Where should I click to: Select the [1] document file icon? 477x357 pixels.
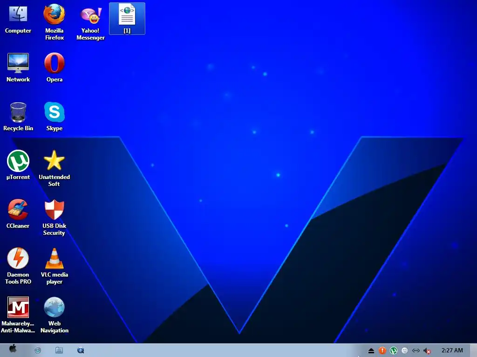click(127, 19)
